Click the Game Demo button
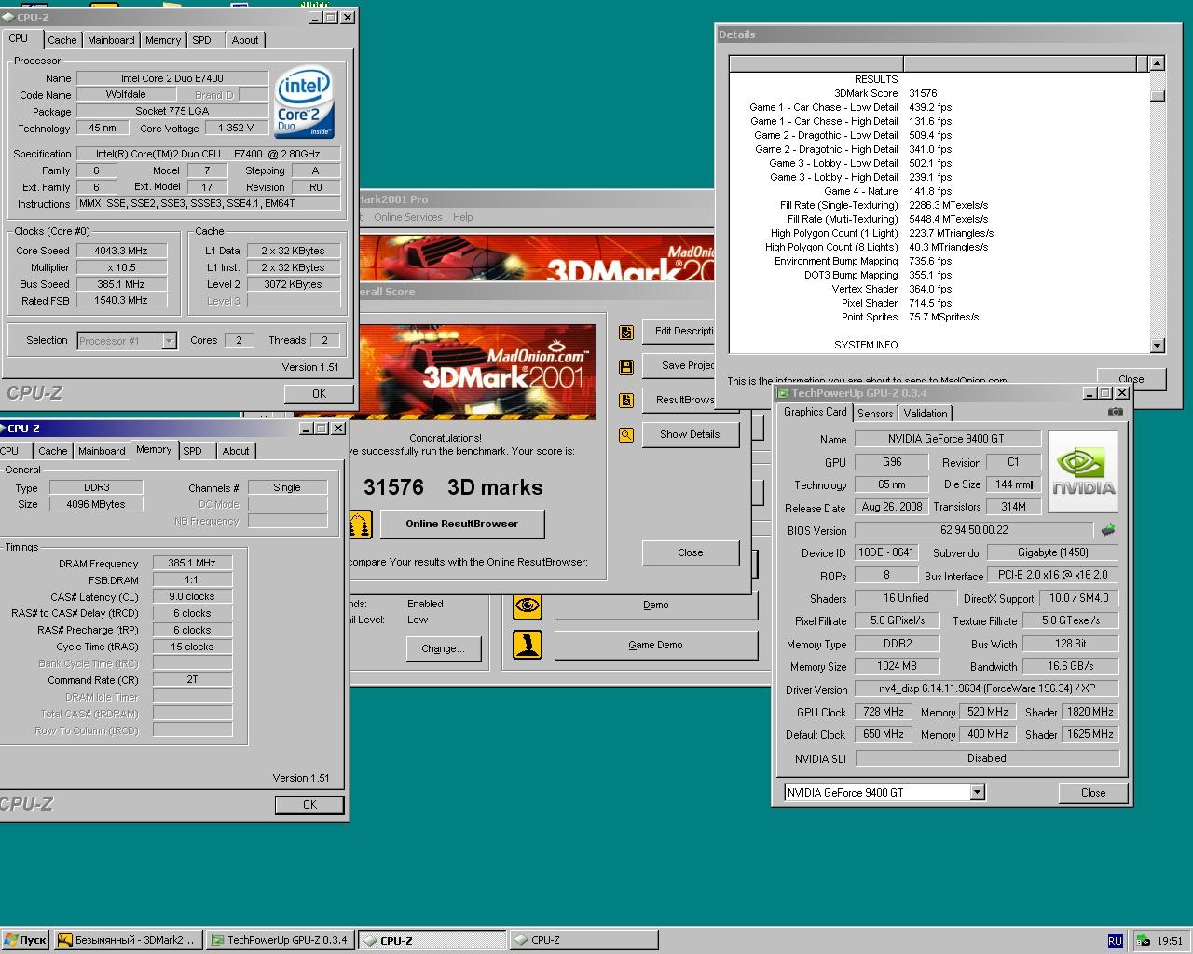1193x954 pixels. (x=655, y=645)
